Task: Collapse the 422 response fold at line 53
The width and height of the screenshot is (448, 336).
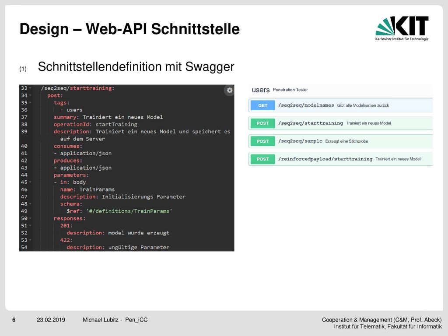Action: pos(30,240)
